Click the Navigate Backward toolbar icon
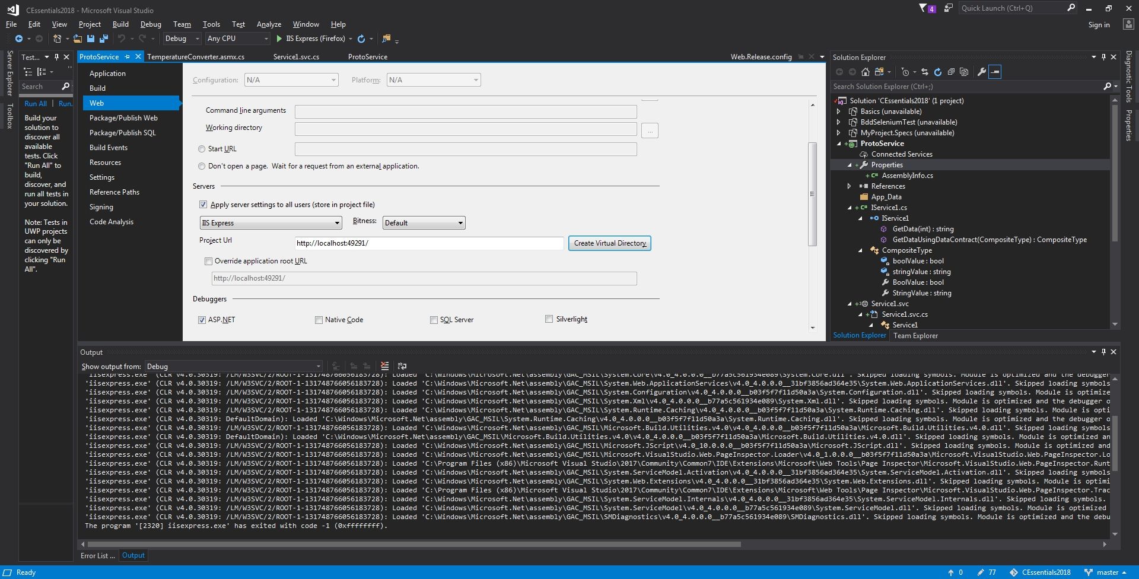 pyautogui.click(x=19, y=39)
